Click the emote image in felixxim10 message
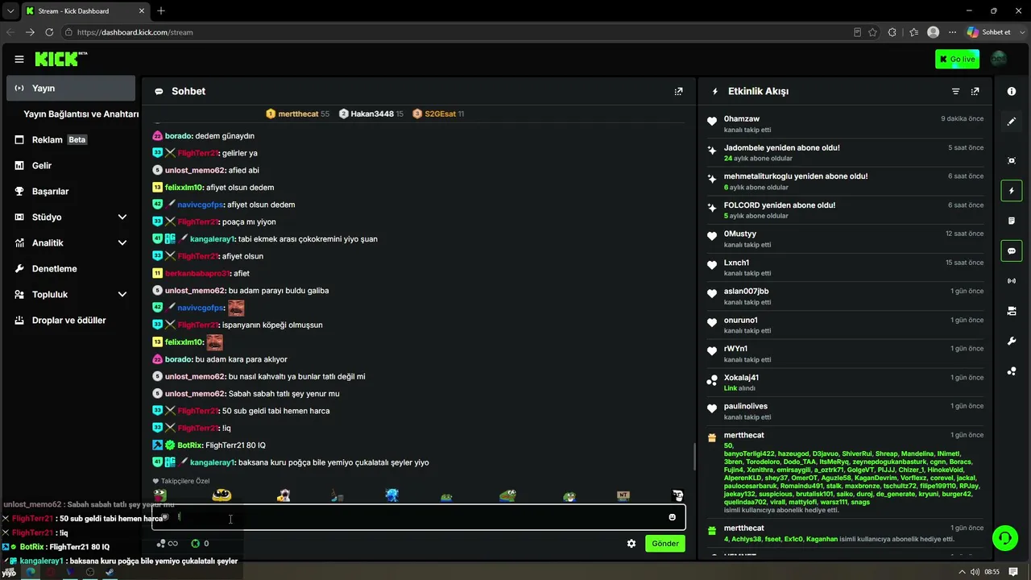 (x=215, y=342)
